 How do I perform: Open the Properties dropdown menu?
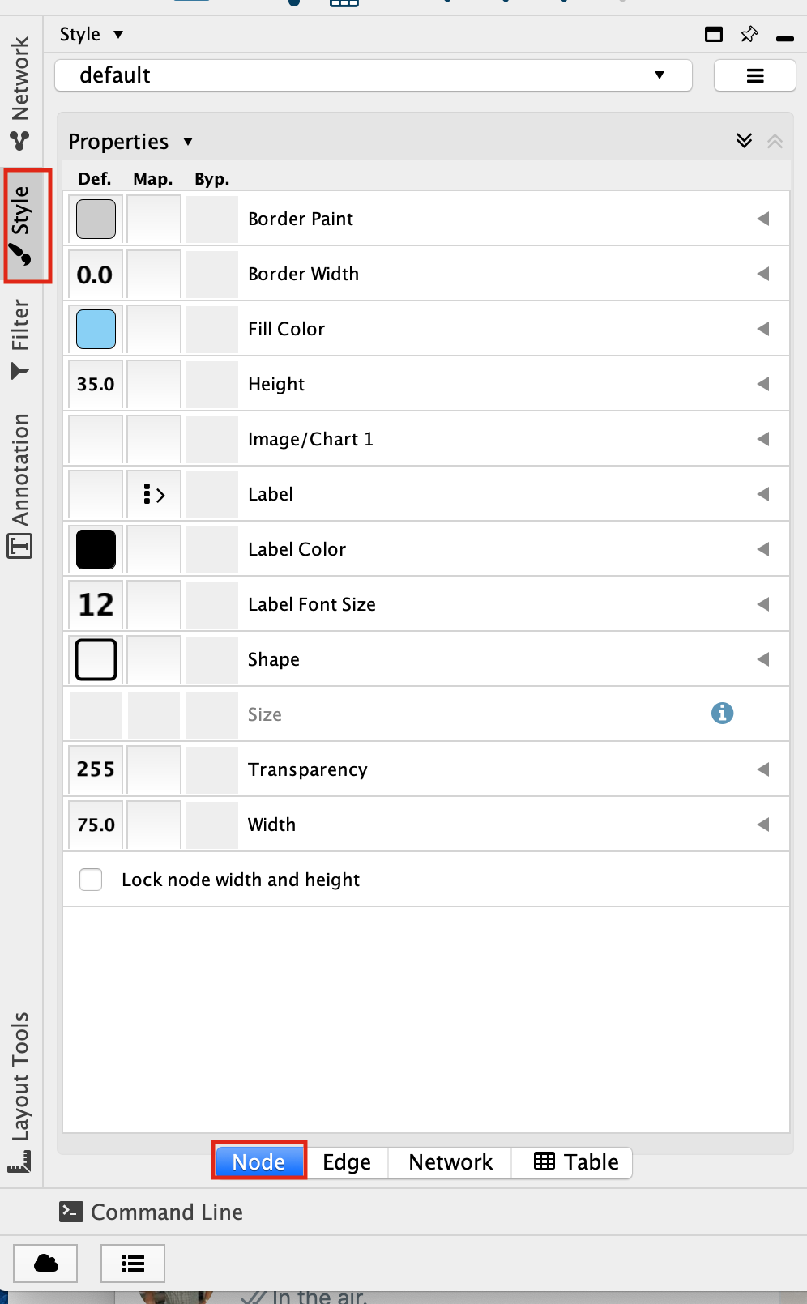tap(130, 142)
